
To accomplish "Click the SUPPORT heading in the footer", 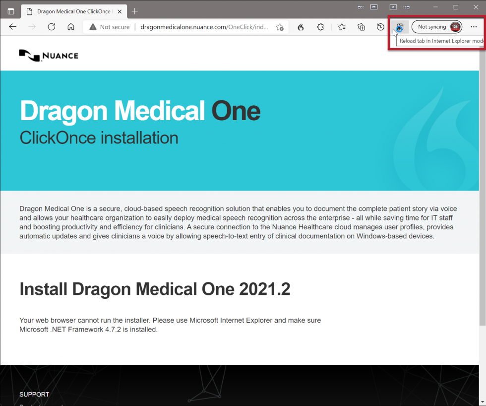I will click(34, 394).
